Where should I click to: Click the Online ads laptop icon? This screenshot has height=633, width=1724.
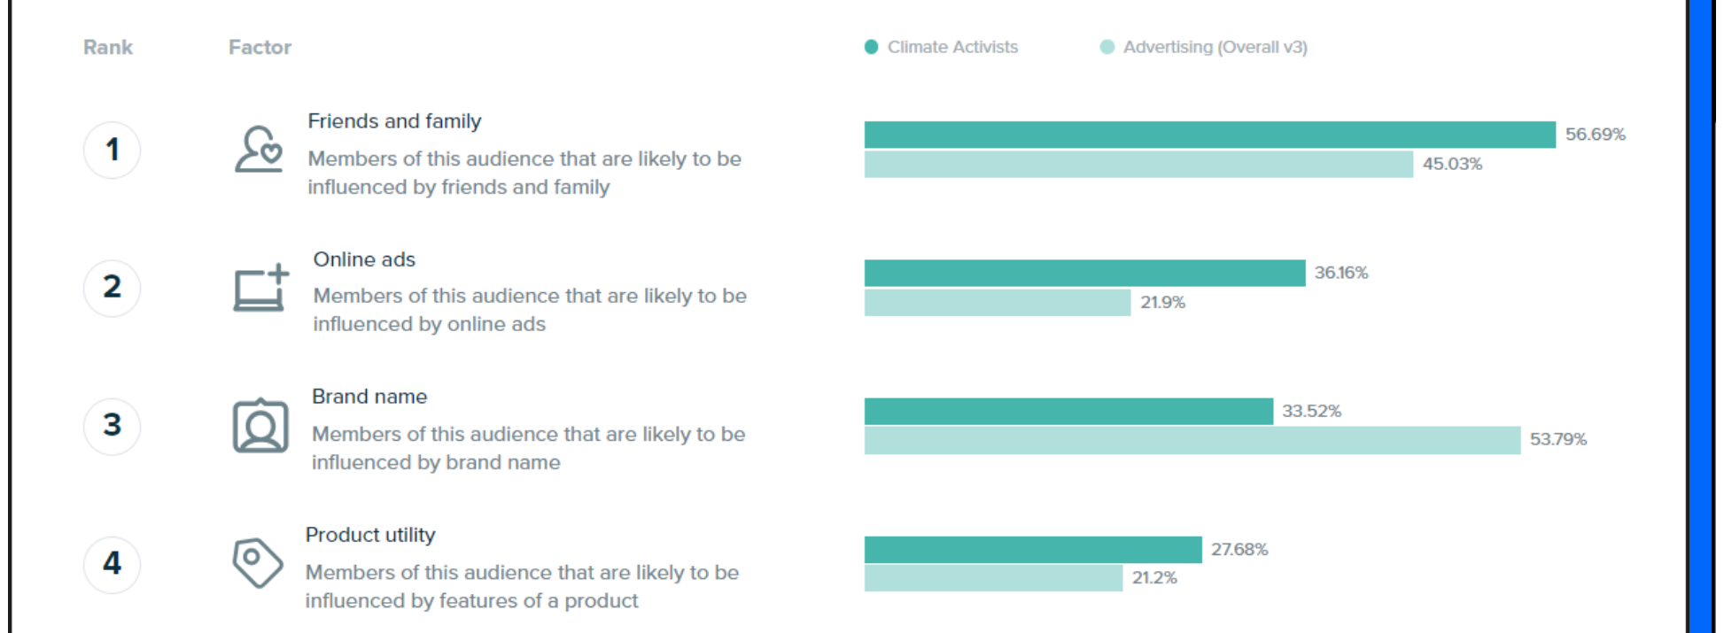(260, 288)
